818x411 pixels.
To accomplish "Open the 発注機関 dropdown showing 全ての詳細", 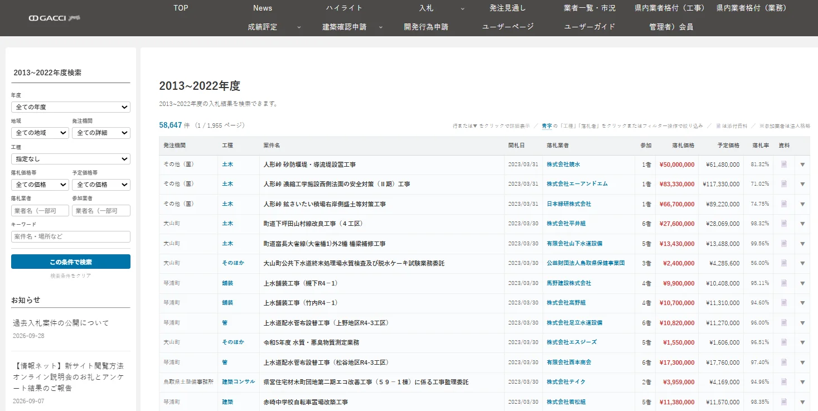I will click(101, 133).
